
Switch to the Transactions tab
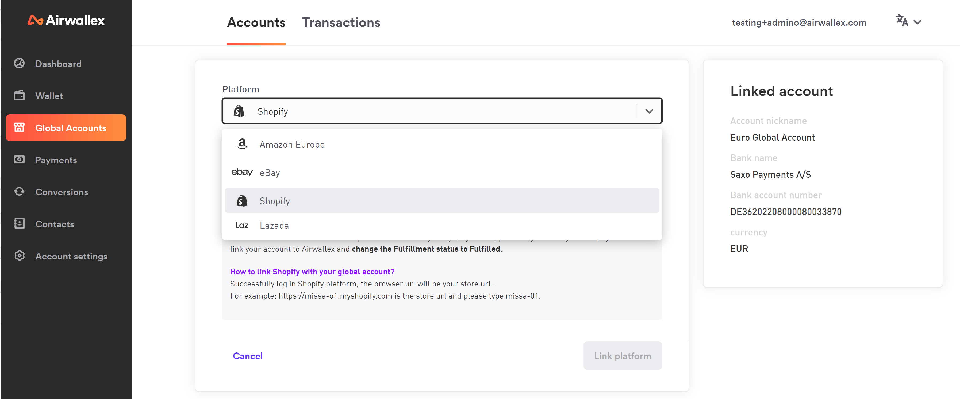(341, 22)
